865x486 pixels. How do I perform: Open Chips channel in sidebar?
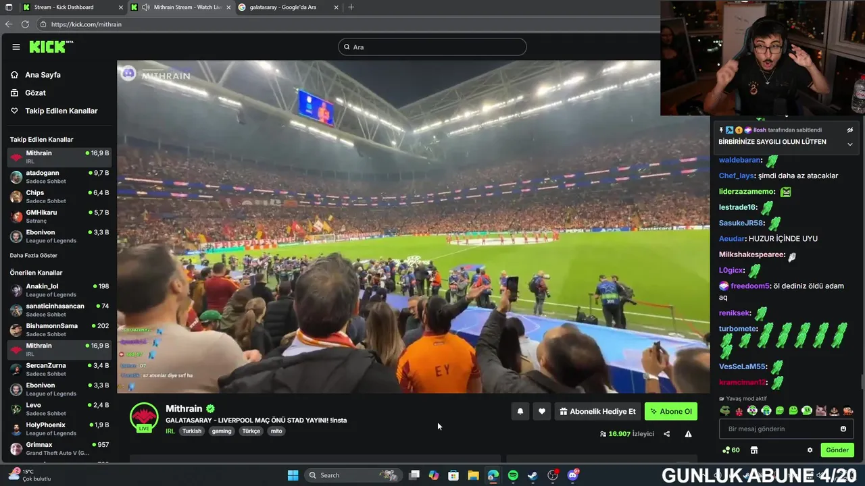(x=59, y=196)
